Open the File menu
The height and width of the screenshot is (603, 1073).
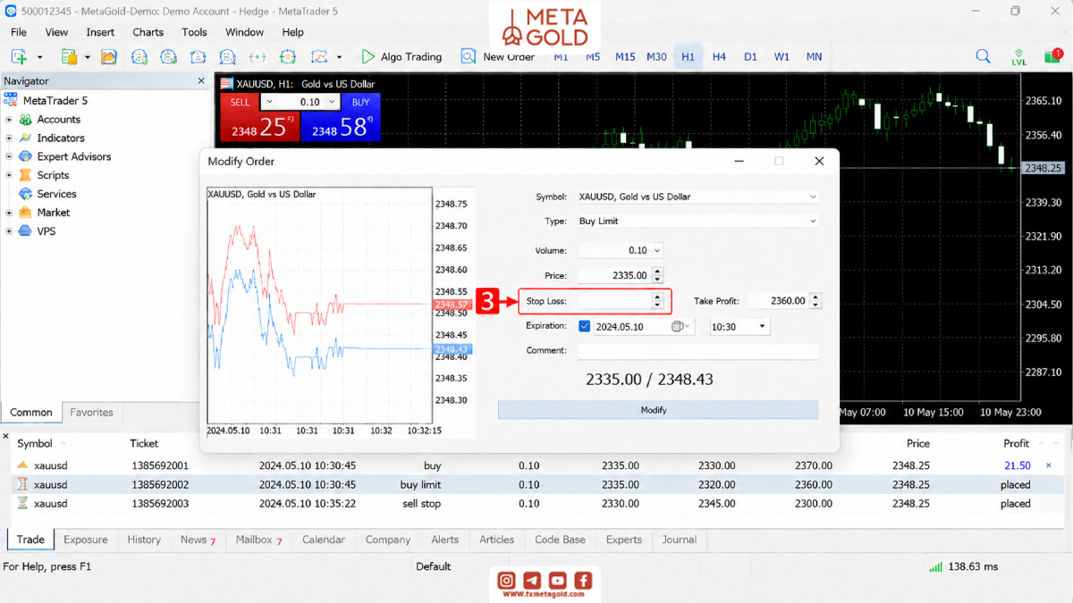(x=19, y=32)
